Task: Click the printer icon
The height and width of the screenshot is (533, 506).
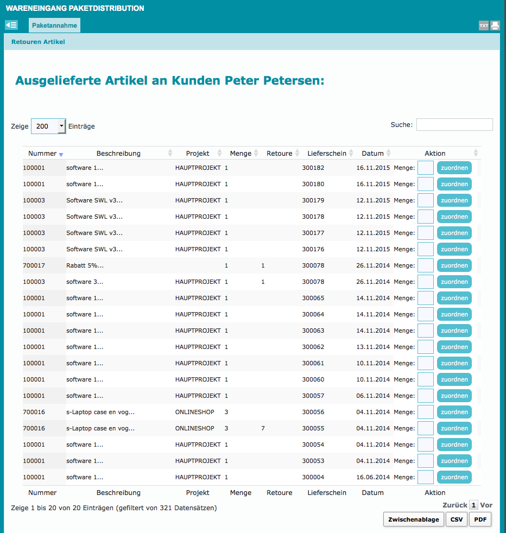Action: (495, 26)
